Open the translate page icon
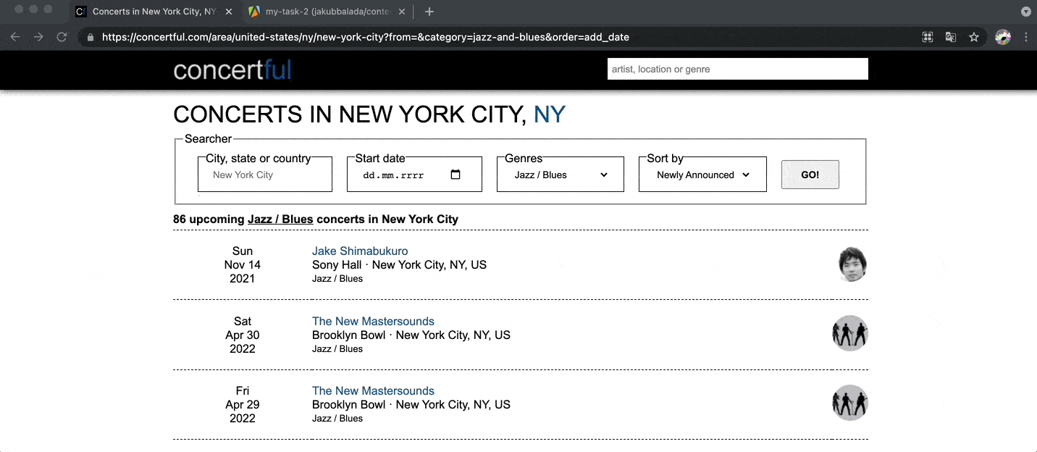This screenshot has height=452, width=1037. 951,37
